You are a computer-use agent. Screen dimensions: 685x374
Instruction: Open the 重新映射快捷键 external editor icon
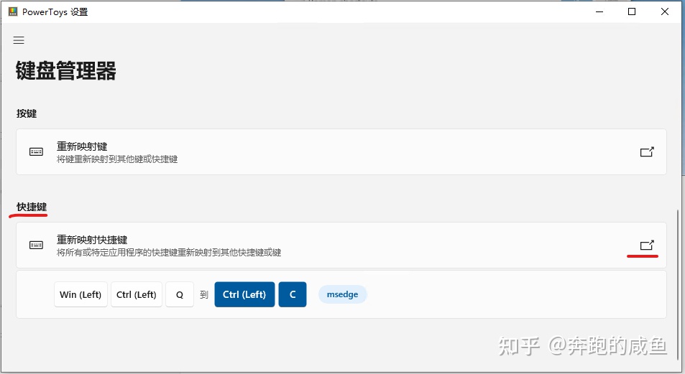click(x=647, y=246)
